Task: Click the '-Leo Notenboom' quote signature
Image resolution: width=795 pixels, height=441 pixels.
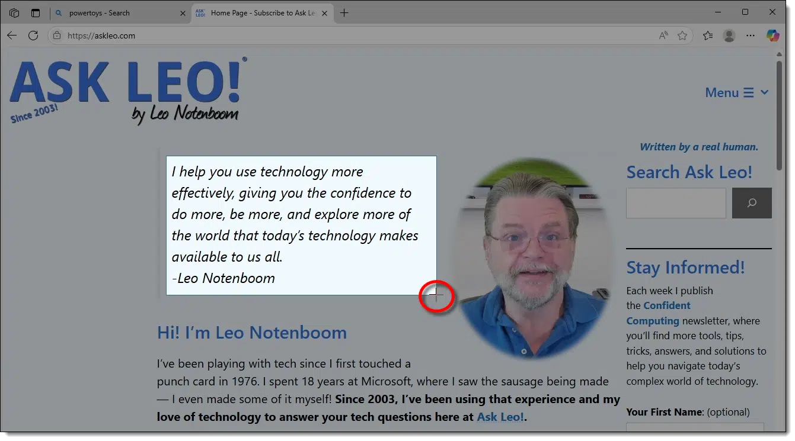Action: point(224,278)
